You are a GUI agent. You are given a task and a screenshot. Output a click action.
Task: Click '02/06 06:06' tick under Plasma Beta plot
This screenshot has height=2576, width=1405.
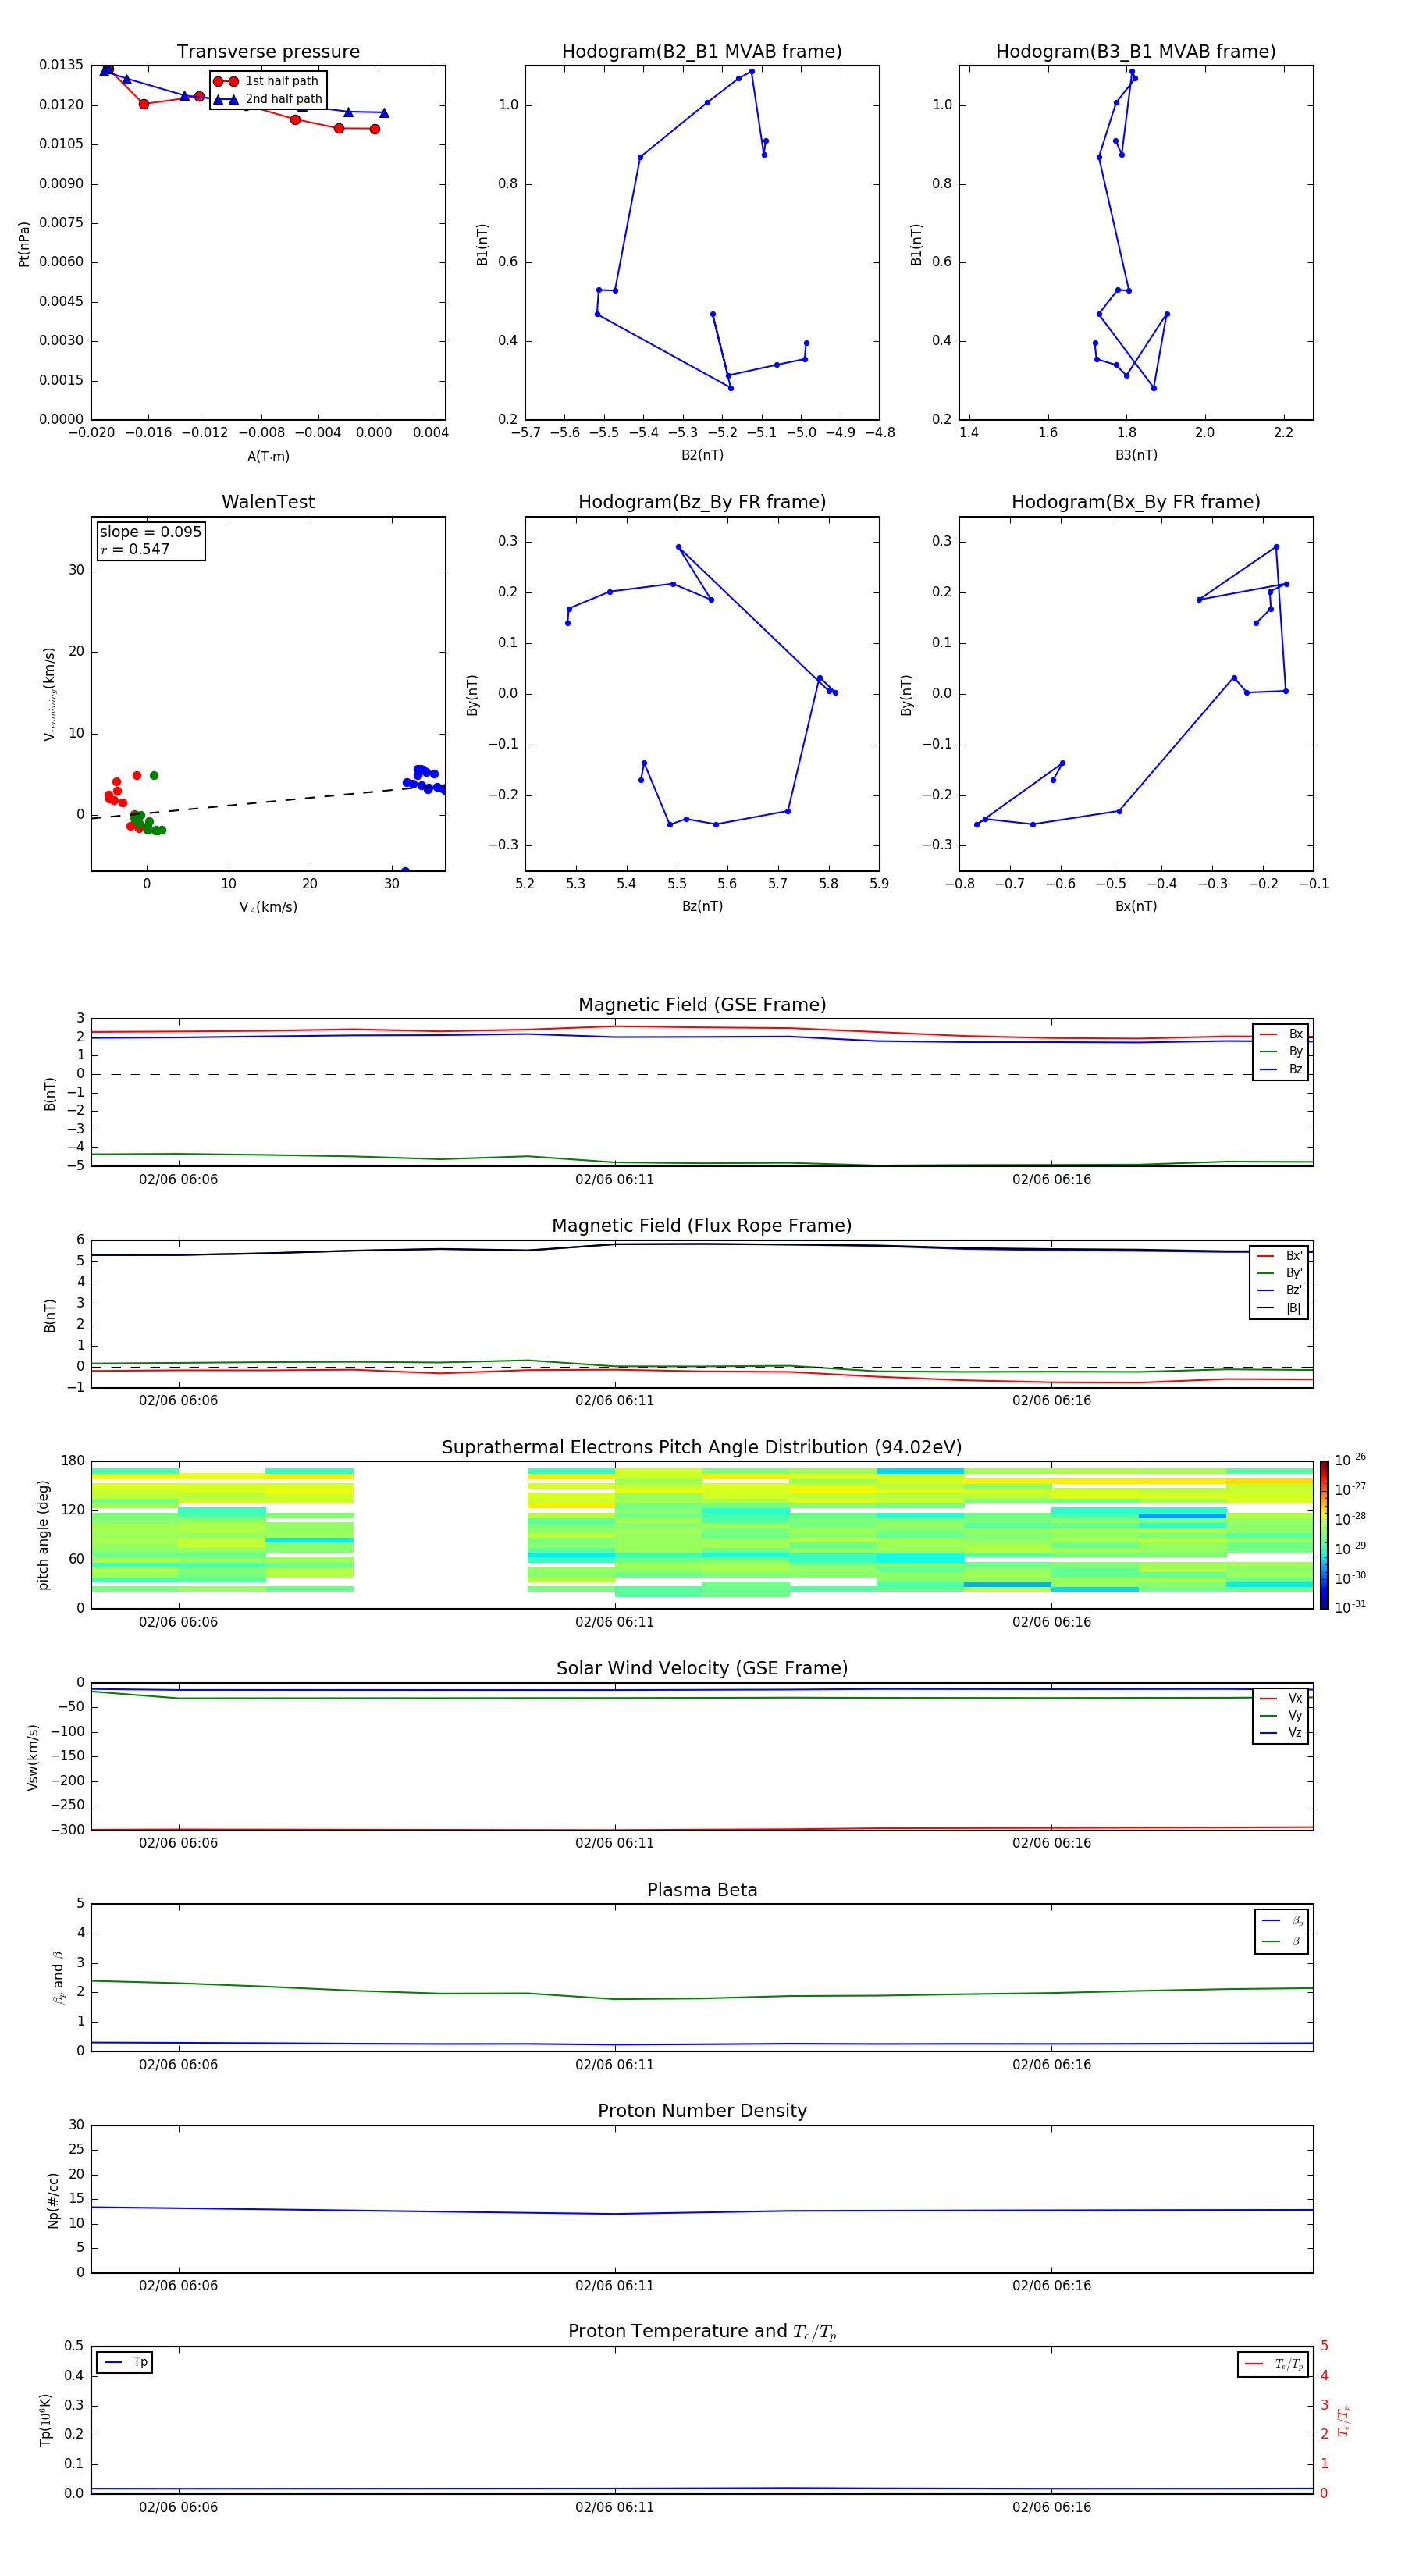[178, 2065]
